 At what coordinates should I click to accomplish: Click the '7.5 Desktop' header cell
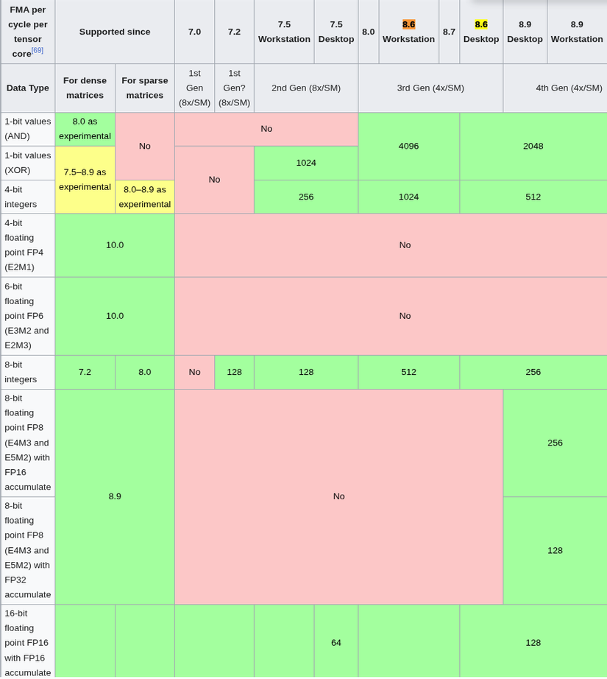(x=336, y=32)
